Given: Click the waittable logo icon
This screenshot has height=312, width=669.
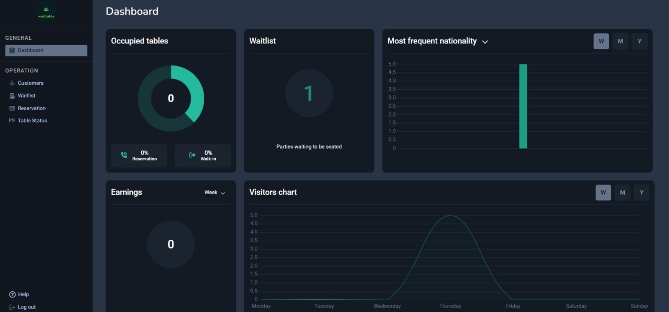Looking at the screenshot, I should 46,11.
